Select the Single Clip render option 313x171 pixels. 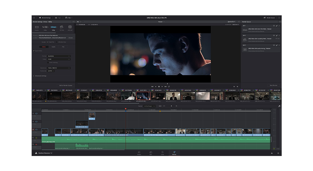point(48,42)
